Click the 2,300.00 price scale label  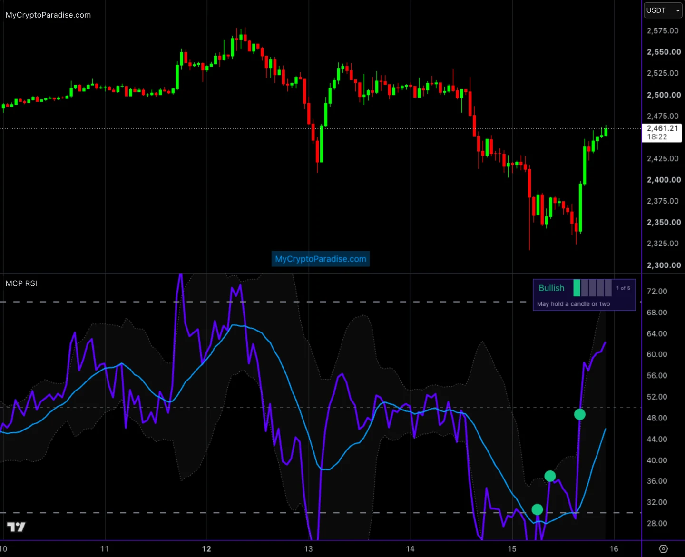[664, 265]
